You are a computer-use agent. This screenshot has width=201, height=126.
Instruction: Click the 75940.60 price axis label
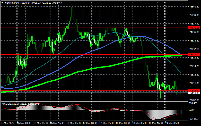tap(194, 6)
